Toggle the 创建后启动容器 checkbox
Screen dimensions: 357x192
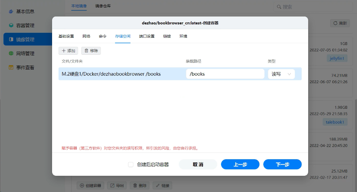[x=131, y=165]
